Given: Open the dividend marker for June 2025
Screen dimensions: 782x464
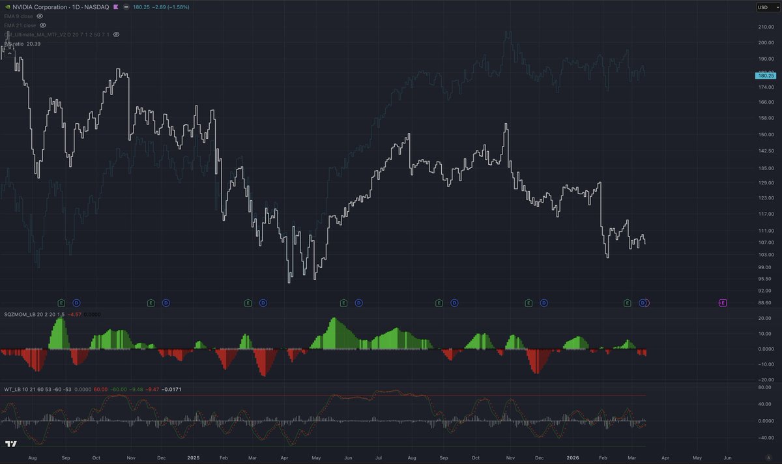Looking at the screenshot, I should (358, 302).
